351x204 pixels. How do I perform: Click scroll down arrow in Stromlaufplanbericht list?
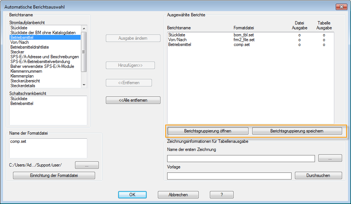coord(84,85)
